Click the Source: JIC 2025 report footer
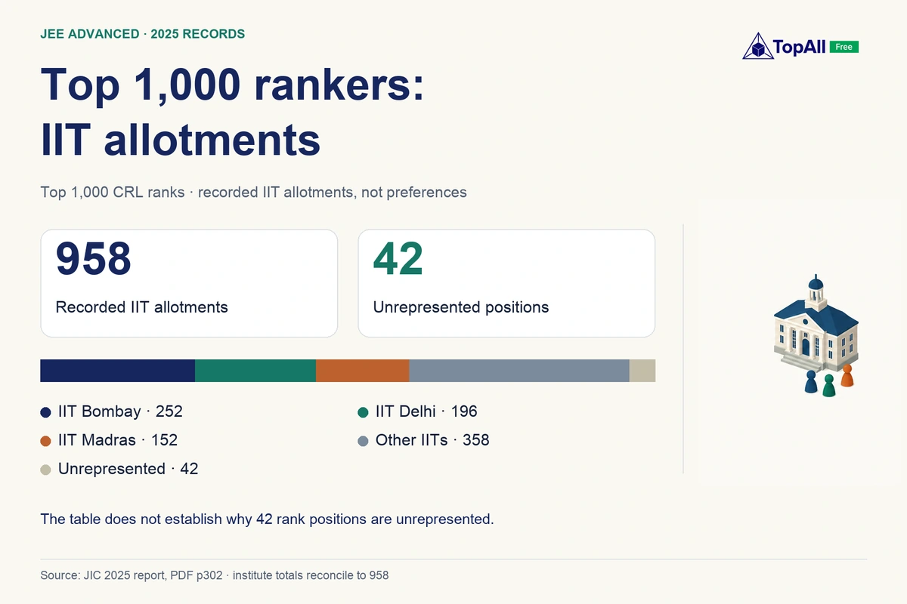The image size is (907, 604). (x=214, y=575)
